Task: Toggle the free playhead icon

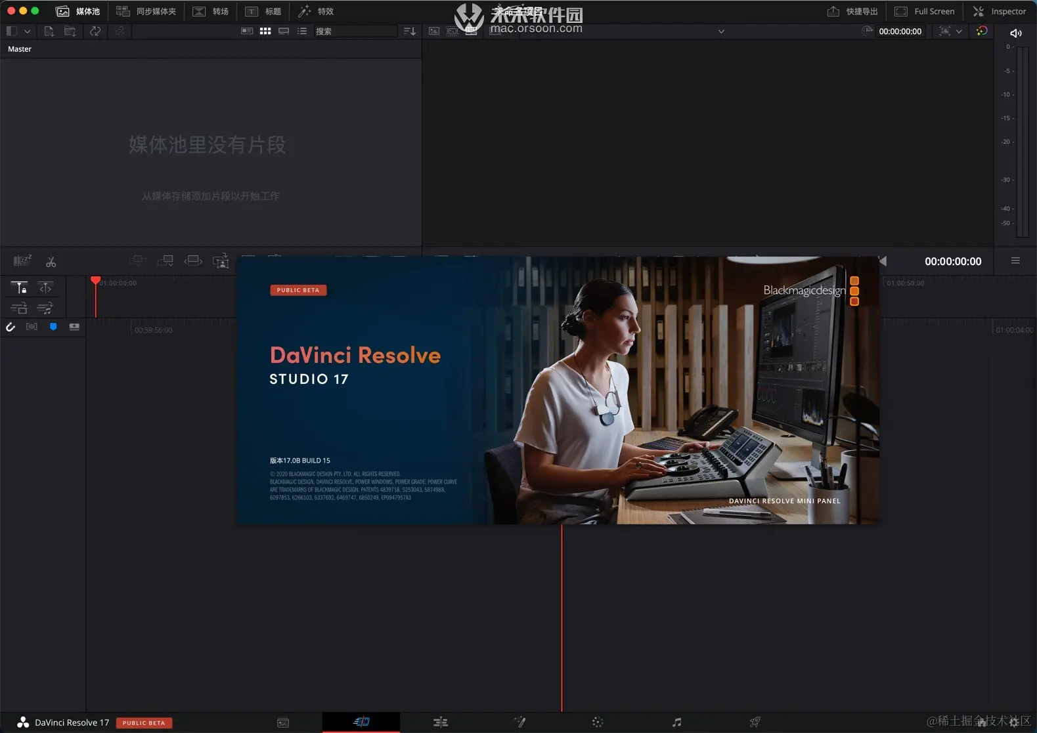Action: point(45,287)
